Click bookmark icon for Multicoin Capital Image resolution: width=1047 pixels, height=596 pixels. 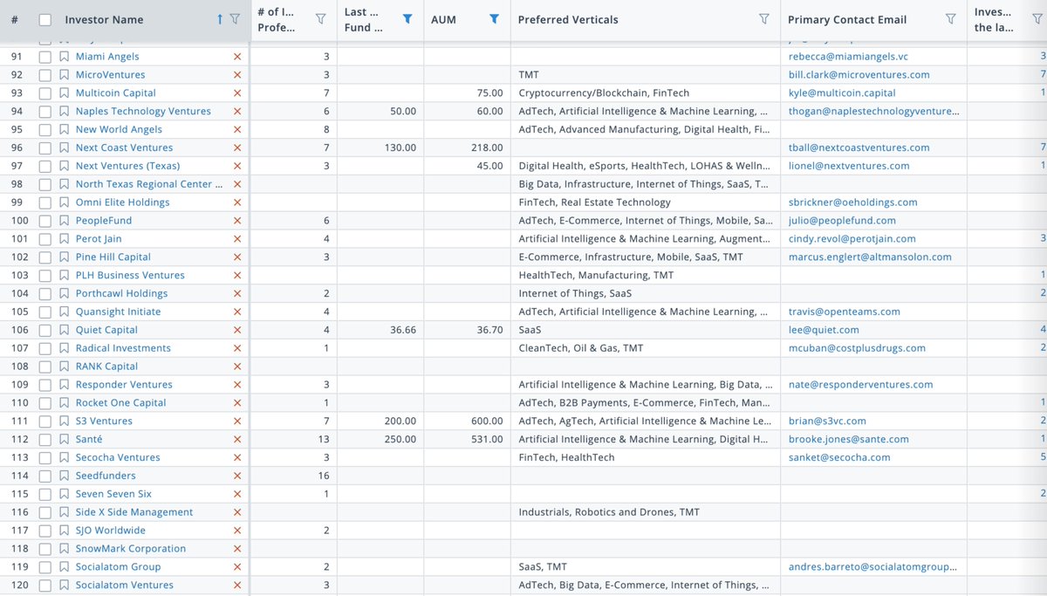[65, 93]
